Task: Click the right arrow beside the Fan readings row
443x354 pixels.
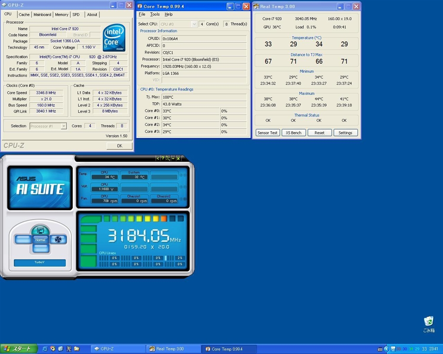Action: pos(186,199)
